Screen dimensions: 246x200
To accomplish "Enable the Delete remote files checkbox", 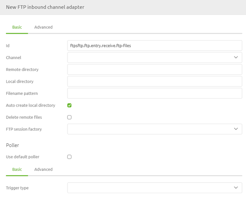I will (70, 117).
